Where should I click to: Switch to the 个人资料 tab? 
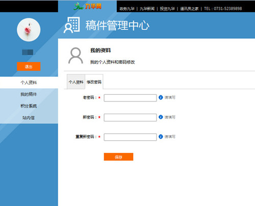[76, 82]
